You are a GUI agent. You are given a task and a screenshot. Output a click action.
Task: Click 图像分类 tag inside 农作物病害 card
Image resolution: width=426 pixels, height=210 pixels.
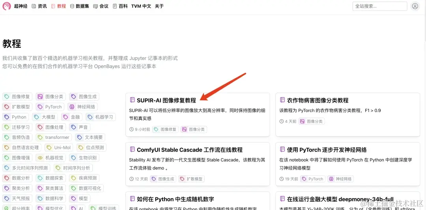pyautogui.click(x=312, y=121)
